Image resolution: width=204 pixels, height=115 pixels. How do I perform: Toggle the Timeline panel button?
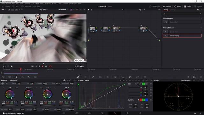[x=167, y=6]
